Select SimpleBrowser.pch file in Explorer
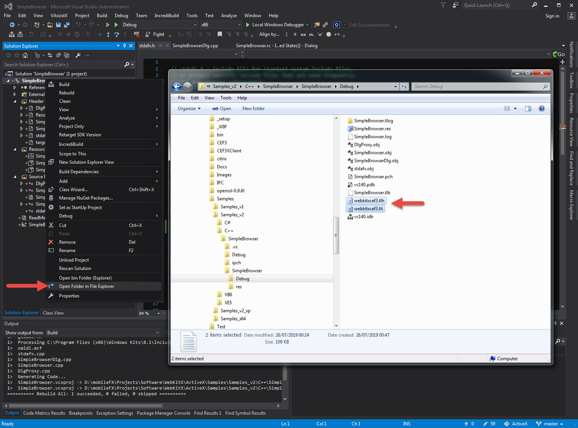578x428 pixels. tap(370, 177)
